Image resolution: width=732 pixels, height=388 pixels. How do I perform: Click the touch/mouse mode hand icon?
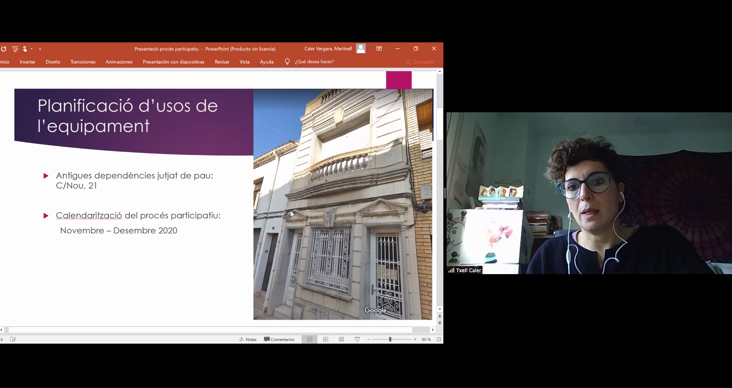(x=25, y=49)
